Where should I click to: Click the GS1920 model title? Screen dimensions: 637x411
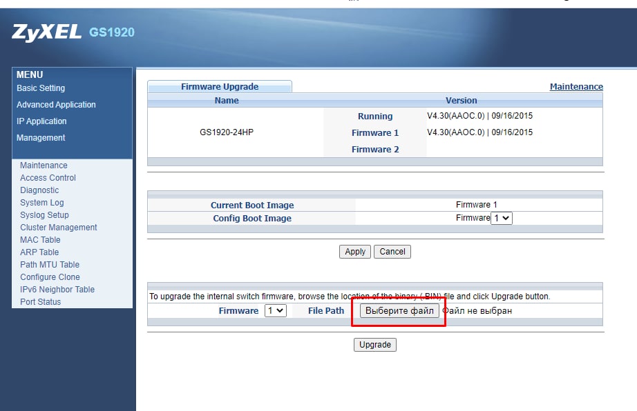(x=112, y=32)
